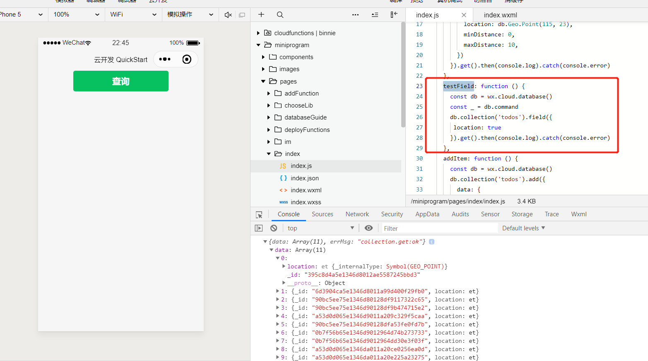Select the inspect element picker icon
This screenshot has height=361, width=648.
[259, 215]
